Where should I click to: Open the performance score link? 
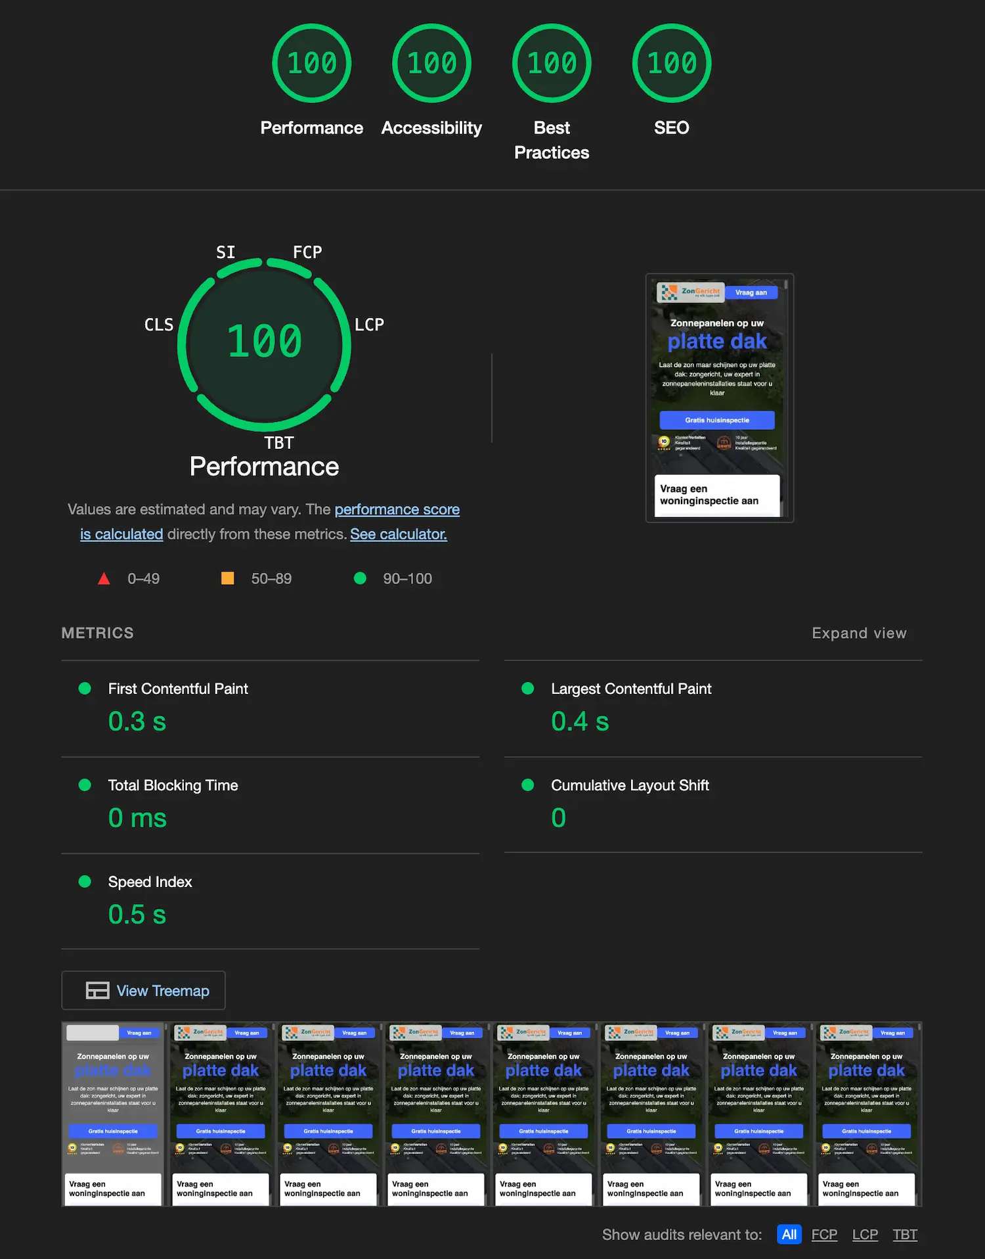click(x=397, y=509)
